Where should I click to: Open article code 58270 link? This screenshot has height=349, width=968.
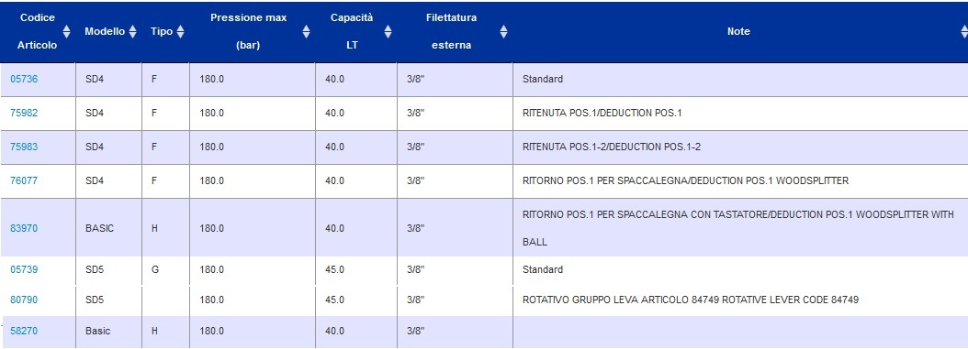pos(24,332)
